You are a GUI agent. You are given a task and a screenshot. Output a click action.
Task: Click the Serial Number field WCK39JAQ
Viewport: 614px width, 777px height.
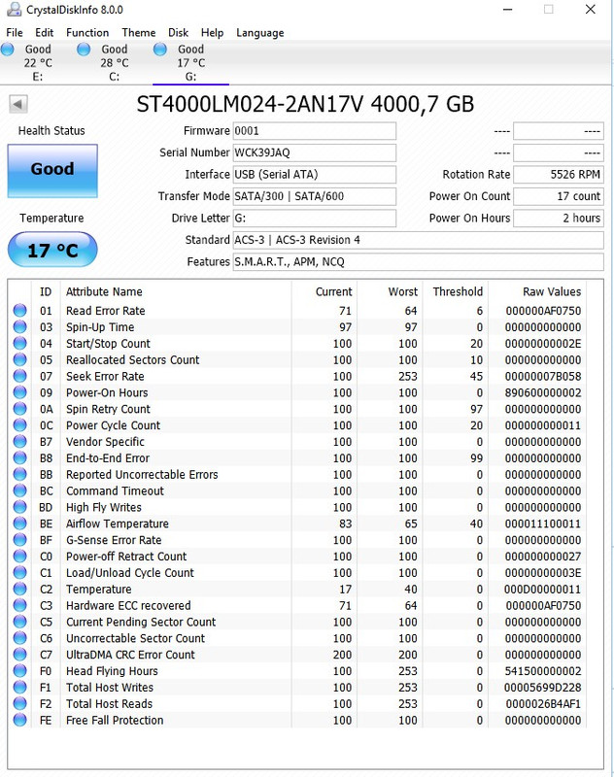tap(314, 152)
